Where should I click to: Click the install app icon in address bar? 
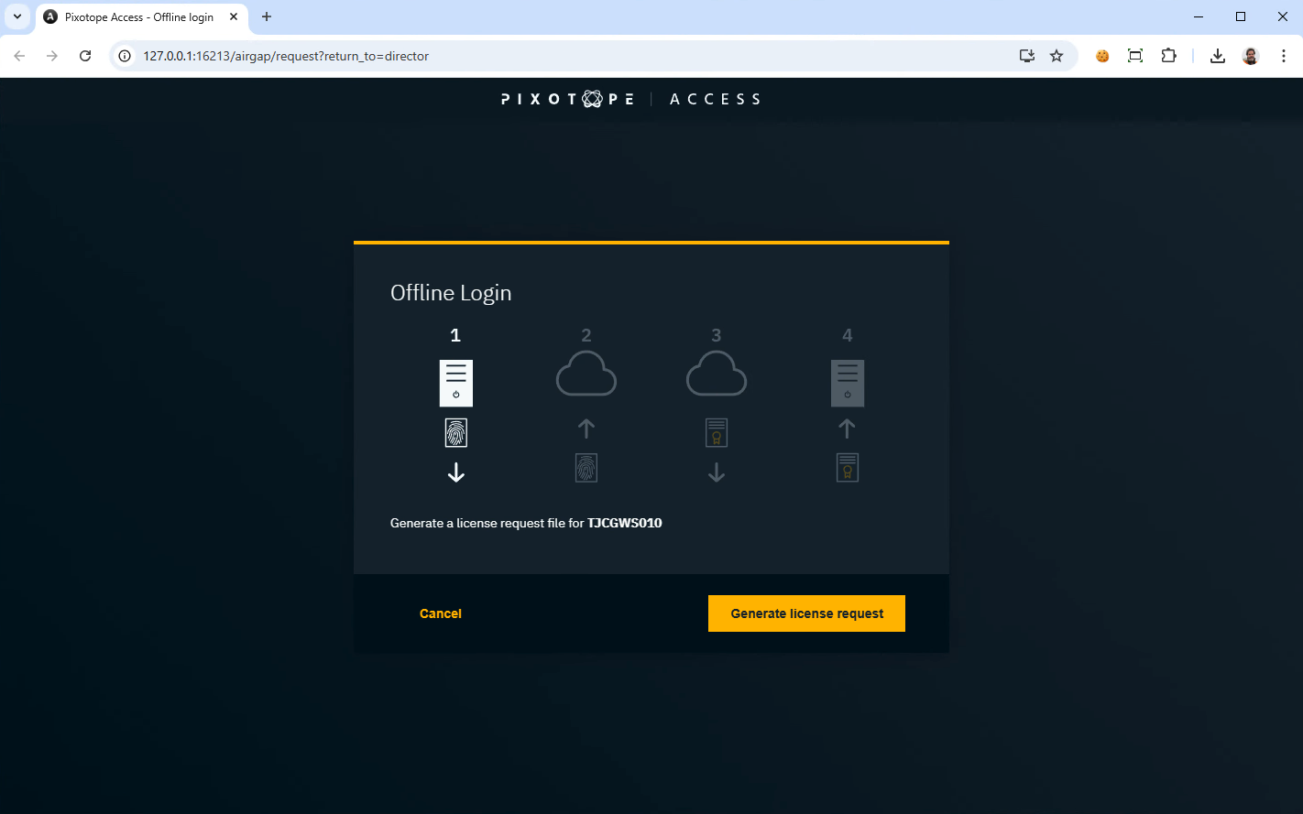(x=1026, y=56)
